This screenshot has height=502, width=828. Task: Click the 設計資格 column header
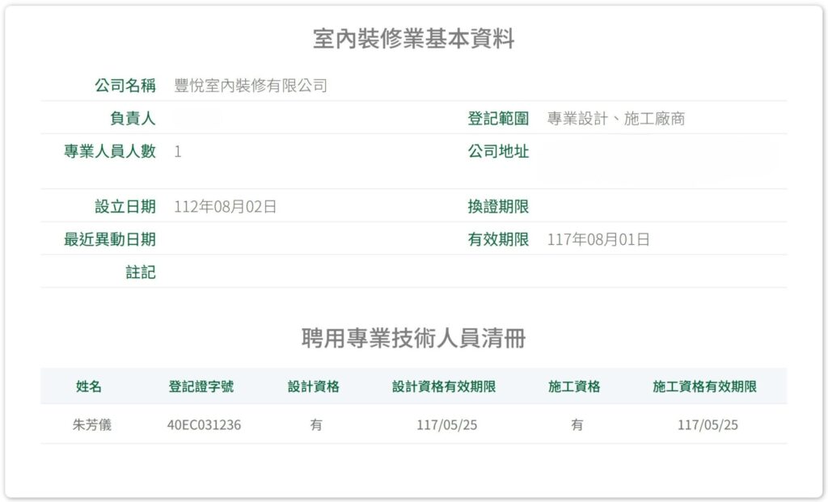pos(313,386)
